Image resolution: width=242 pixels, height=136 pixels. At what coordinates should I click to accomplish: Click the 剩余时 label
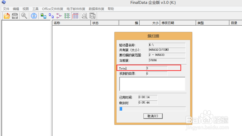124,103
